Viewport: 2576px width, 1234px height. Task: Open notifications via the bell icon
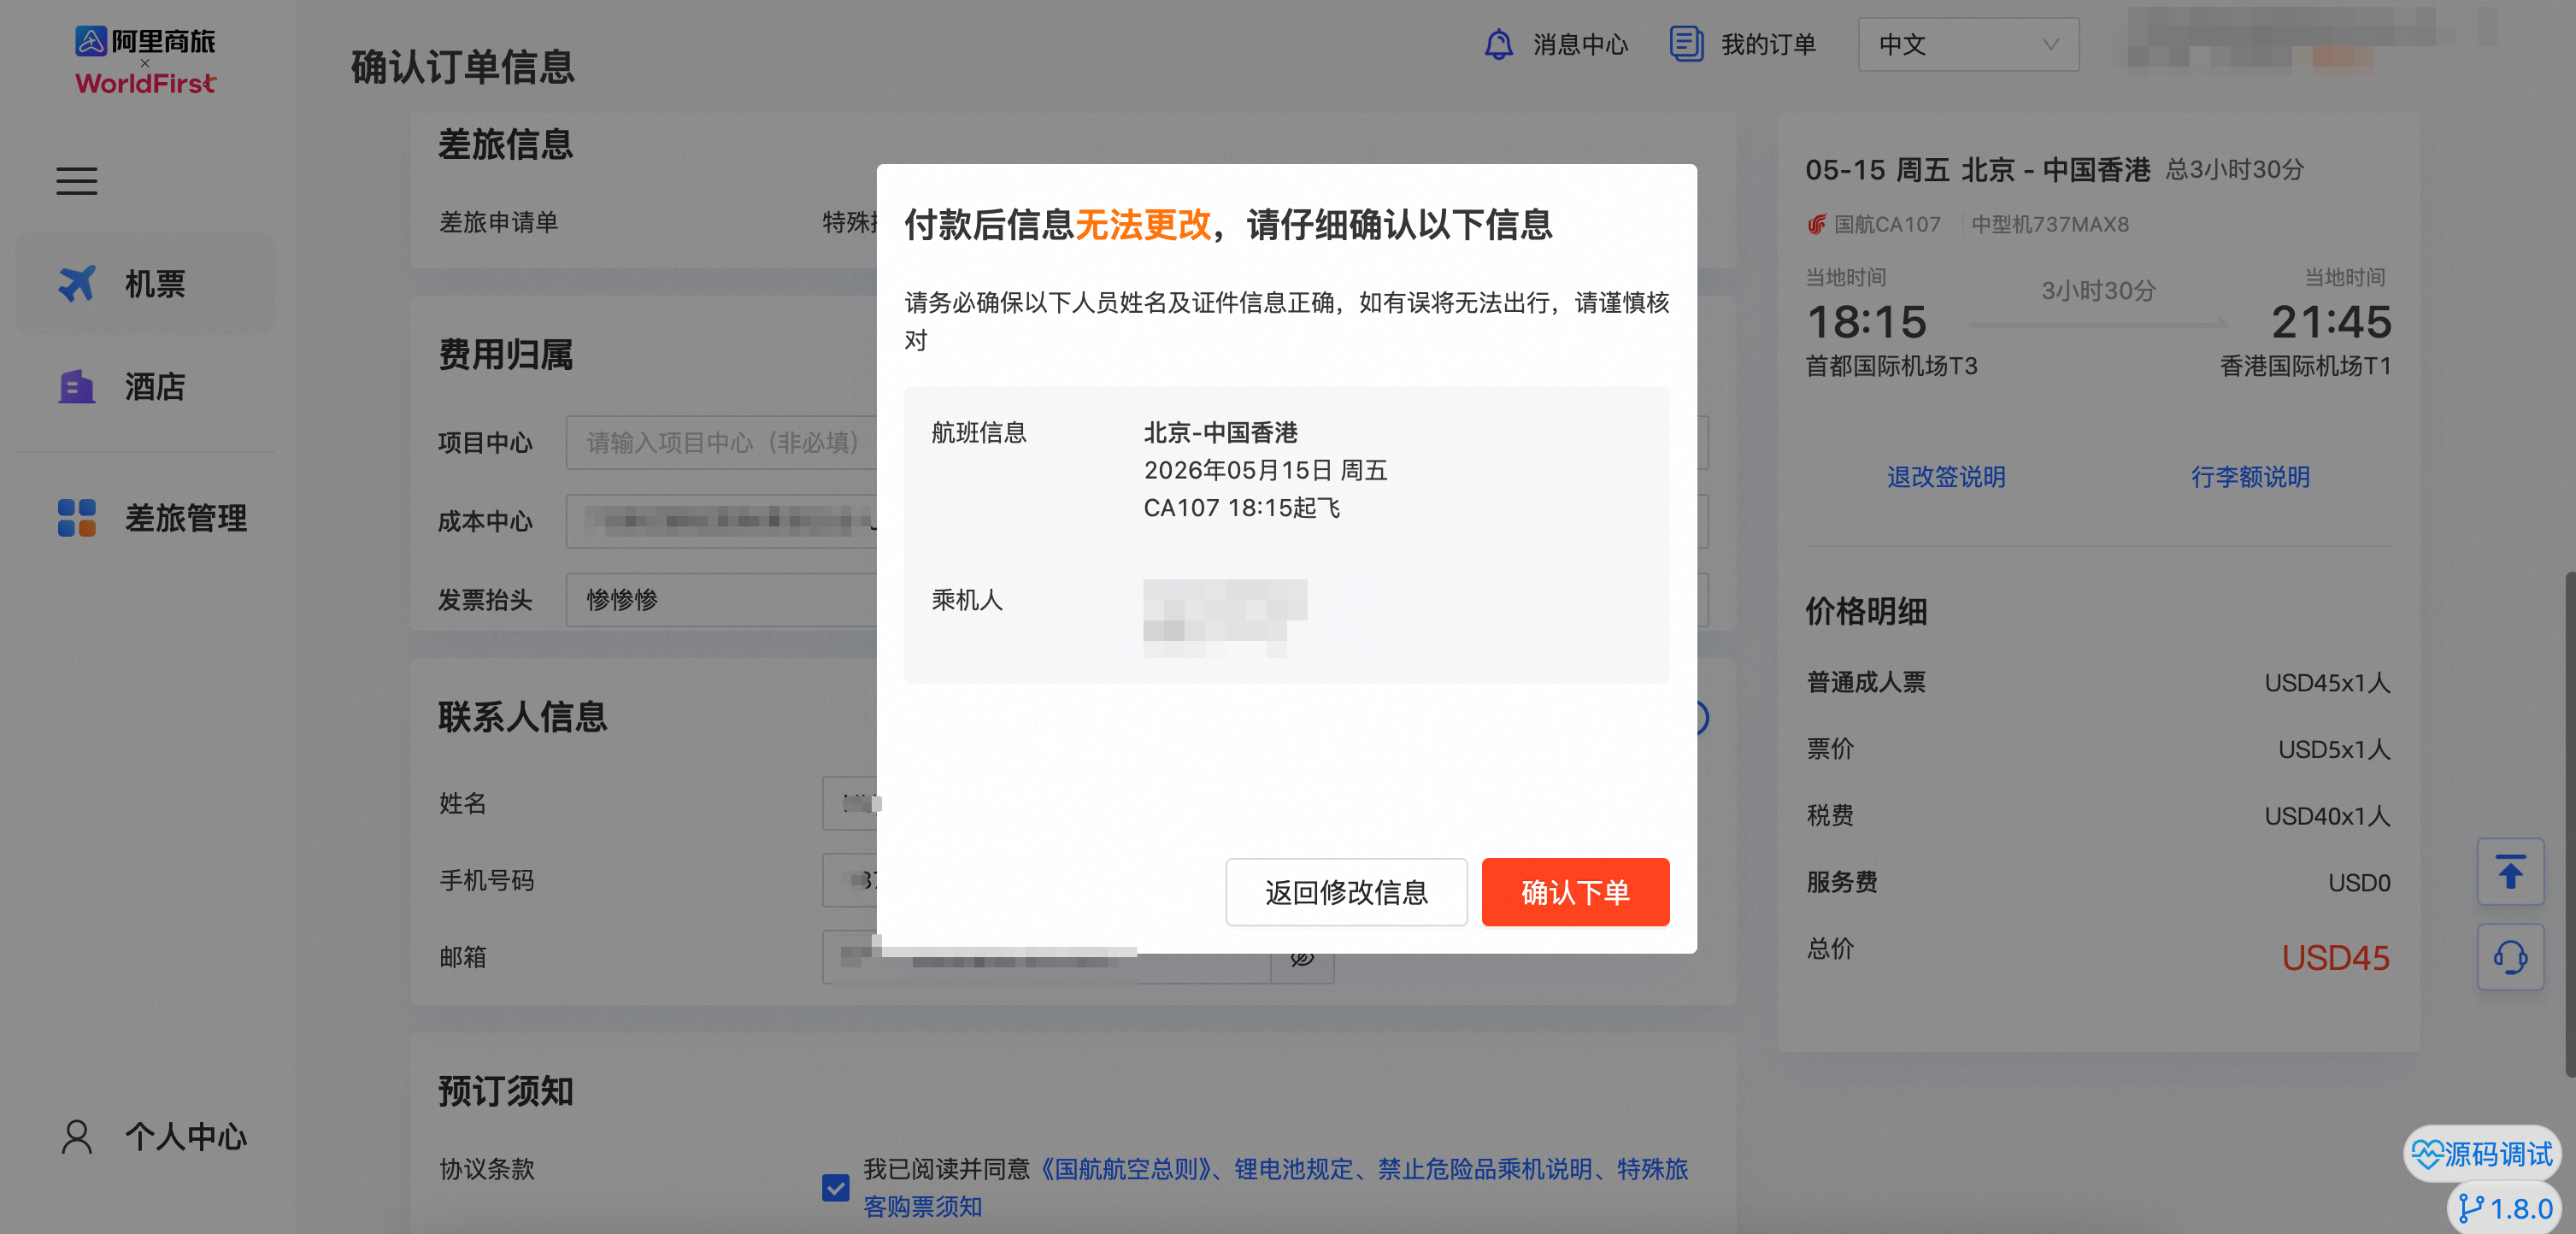pos(1498,45)
